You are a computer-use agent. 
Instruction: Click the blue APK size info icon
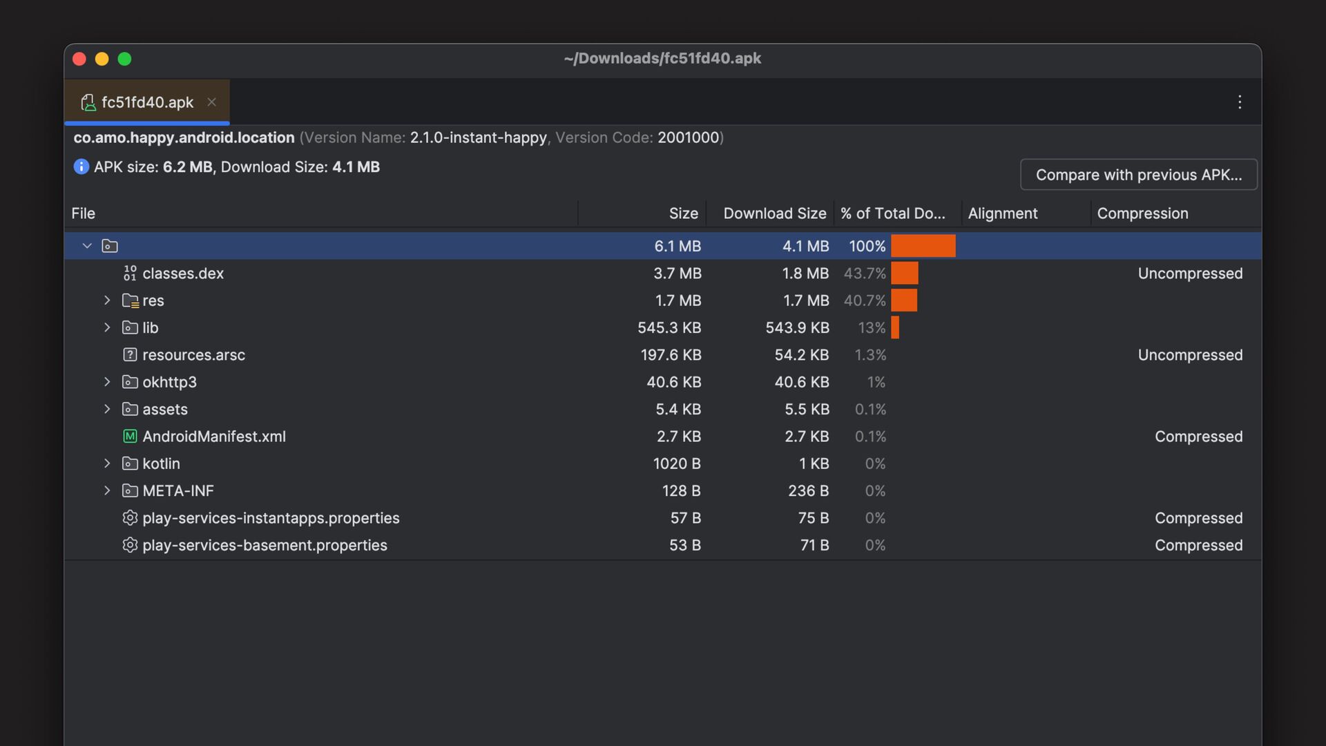81,167
